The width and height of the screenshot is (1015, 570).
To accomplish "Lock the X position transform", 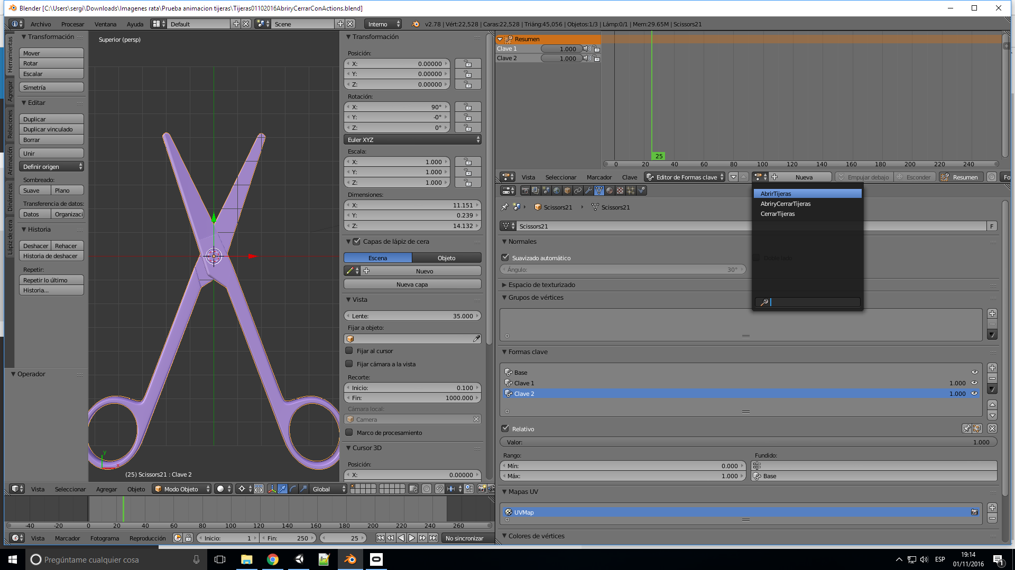I will click(x=468, y=64).
